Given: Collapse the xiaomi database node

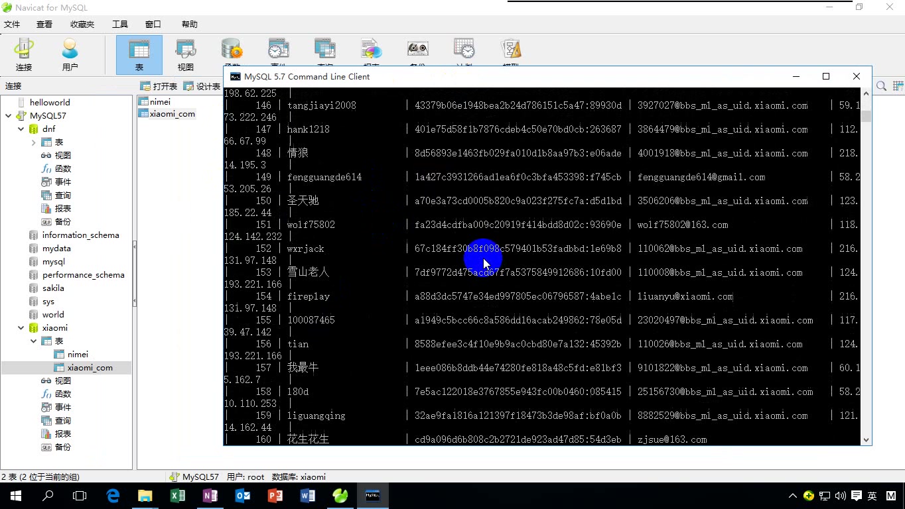Looking at the screenshot, I should point(21,328).
